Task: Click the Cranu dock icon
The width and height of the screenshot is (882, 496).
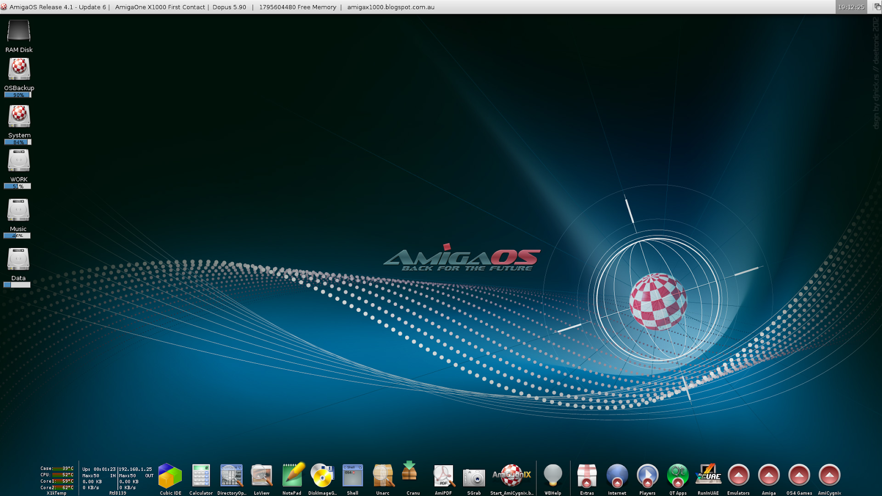Action: point(410,471)
